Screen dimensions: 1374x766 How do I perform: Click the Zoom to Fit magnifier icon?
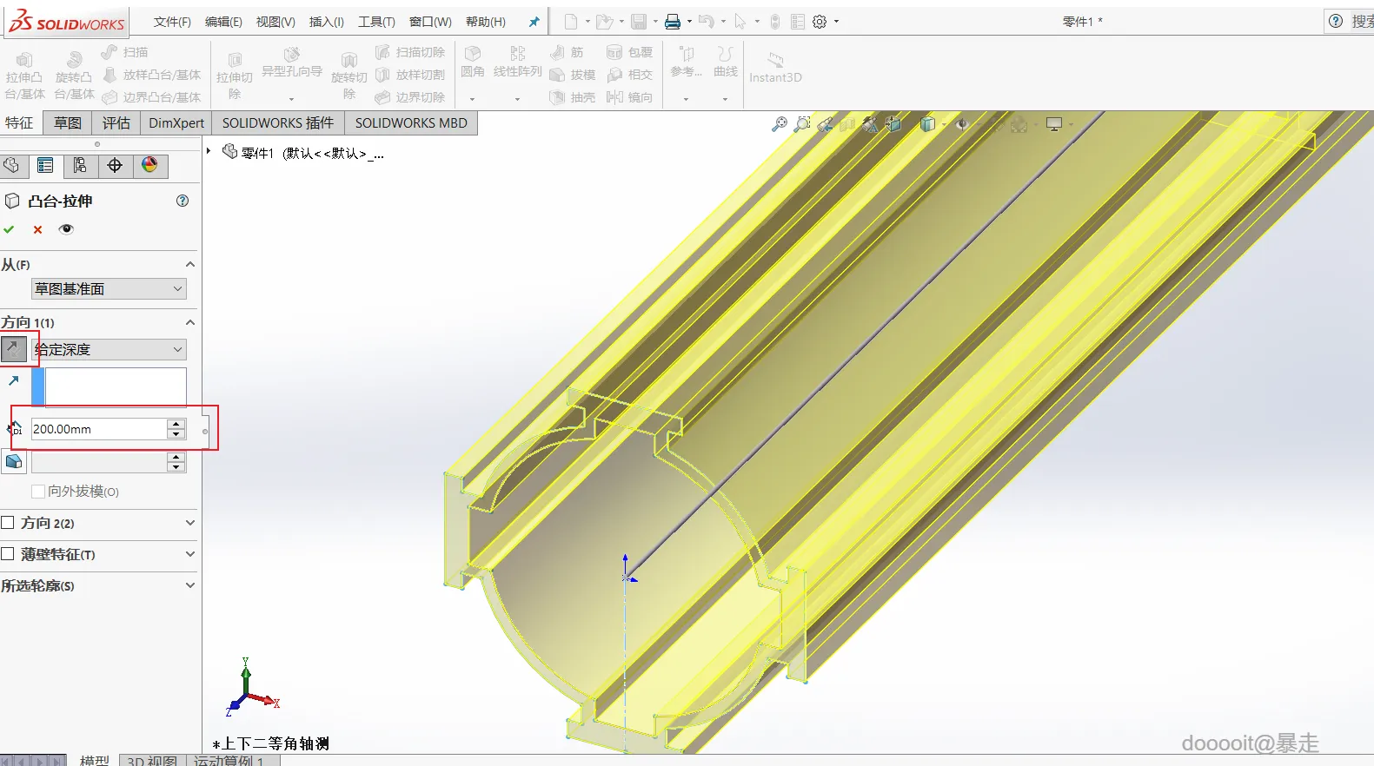[780, 124]
